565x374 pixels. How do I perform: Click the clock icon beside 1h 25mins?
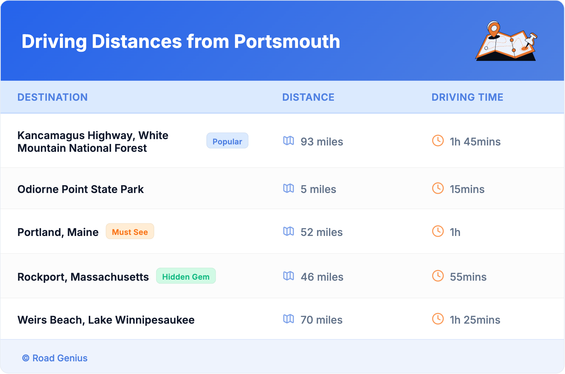point(438,319)
